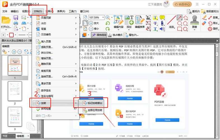Choose 提取页面 extract pages menu item

(x=56, y=47)
